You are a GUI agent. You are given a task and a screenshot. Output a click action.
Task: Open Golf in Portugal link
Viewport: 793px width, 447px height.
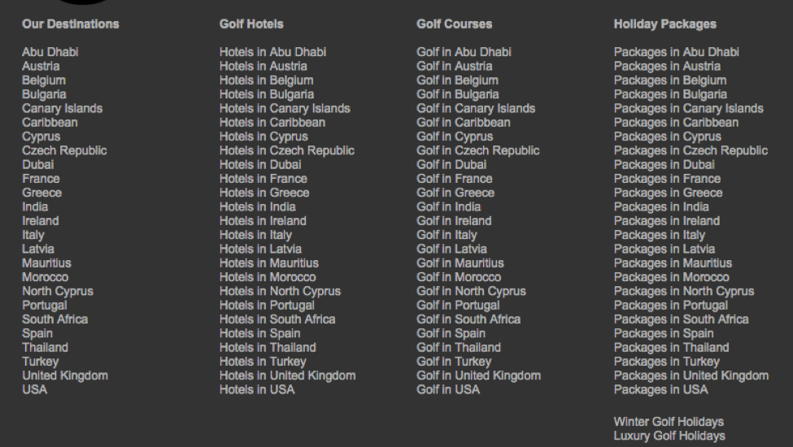tap(458, 306)
